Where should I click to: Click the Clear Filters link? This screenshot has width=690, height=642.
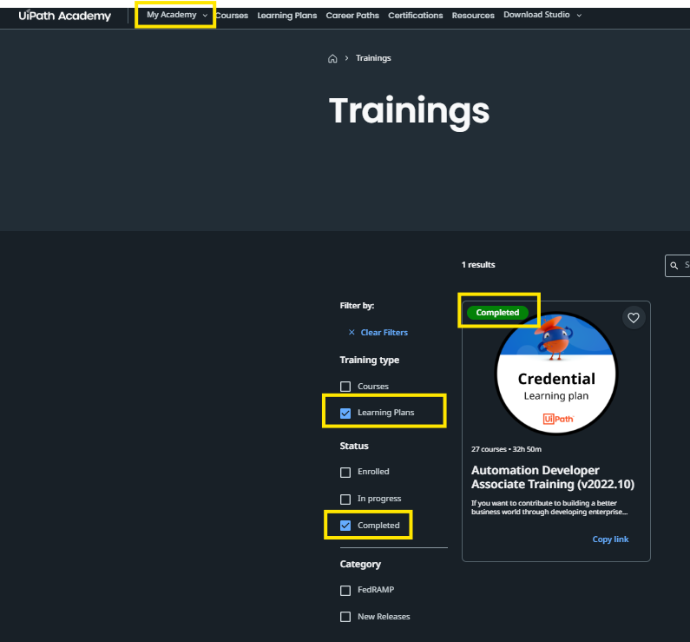384,333
